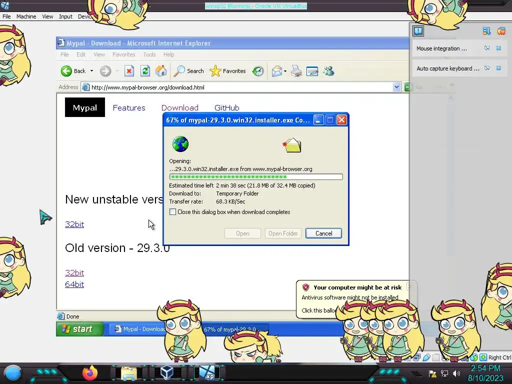Click the 32bit link under New unstable version
The height and width of the screenshot is (384, 512).
click(74, 224)
